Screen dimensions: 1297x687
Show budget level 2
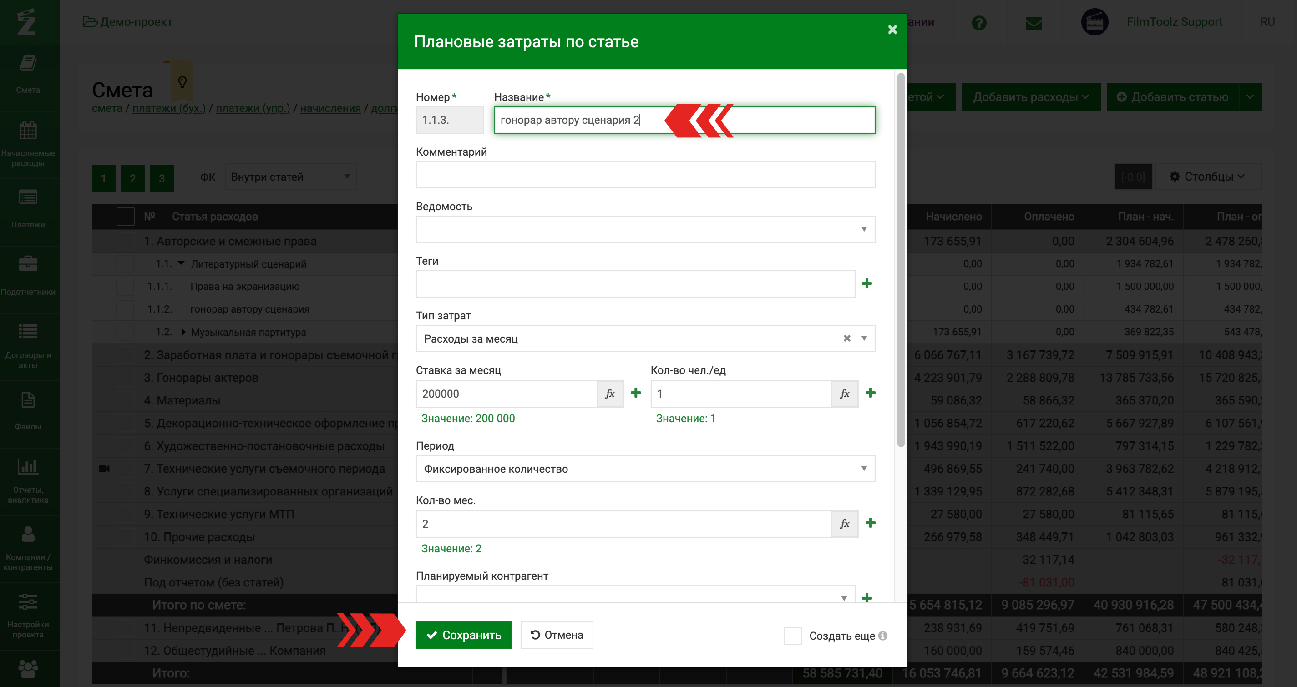click(x=133, y=178)
